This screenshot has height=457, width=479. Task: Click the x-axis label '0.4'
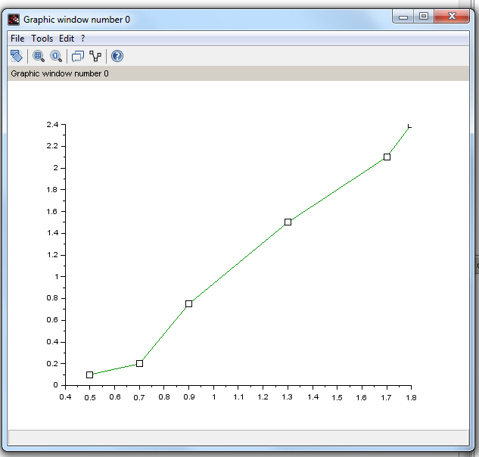(65, 397)
